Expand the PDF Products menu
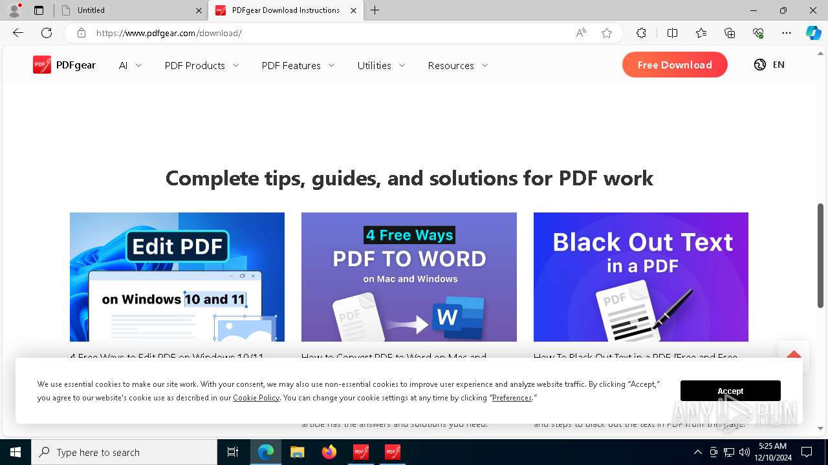The image size is (828, 465). [202, 65]
